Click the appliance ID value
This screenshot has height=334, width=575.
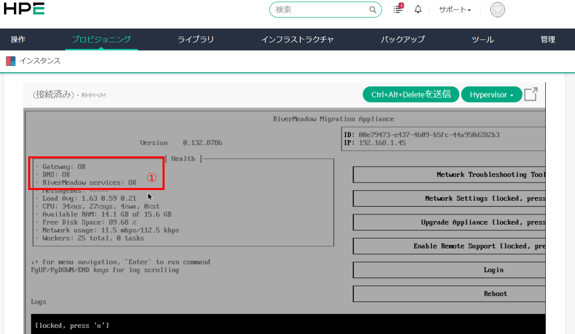pyautogui.click(x=429, y=135)
